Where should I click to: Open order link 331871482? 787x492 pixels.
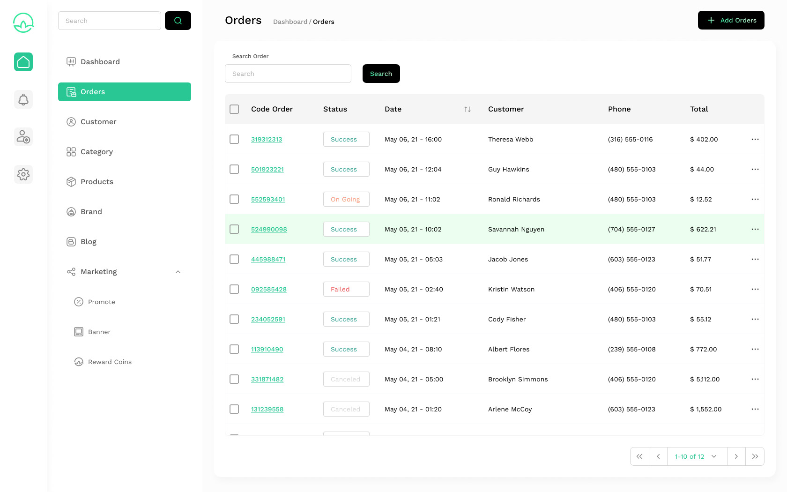tap(267, 379)
